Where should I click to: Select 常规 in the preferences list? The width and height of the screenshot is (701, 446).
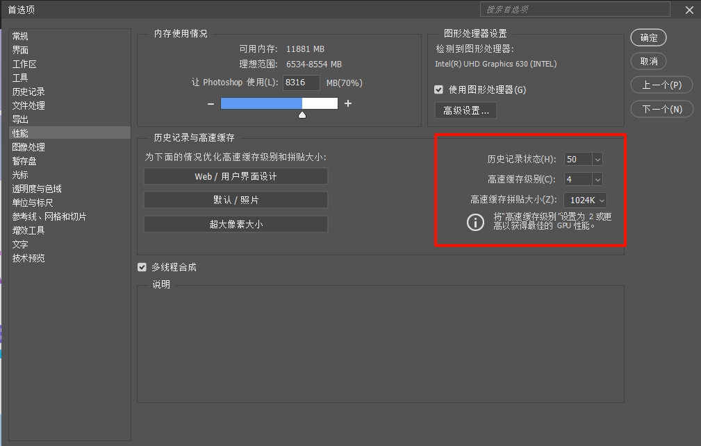(x=20, y=36)
